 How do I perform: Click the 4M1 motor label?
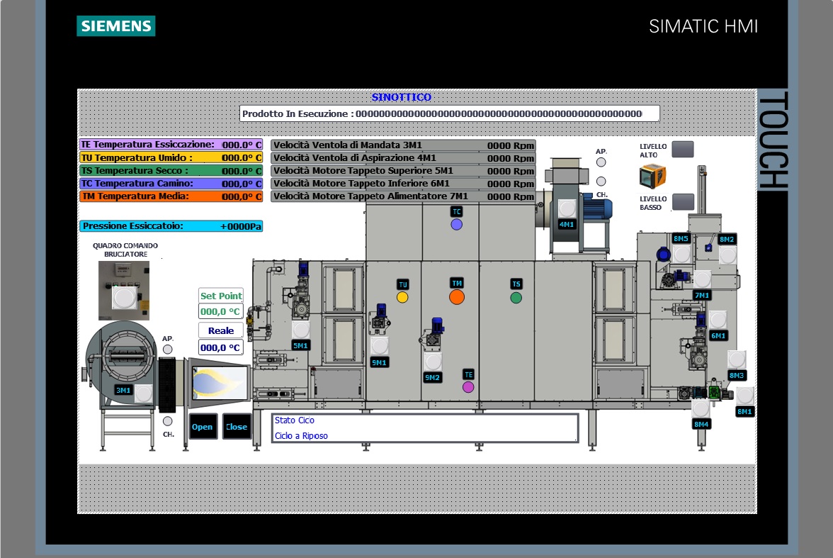567,225
